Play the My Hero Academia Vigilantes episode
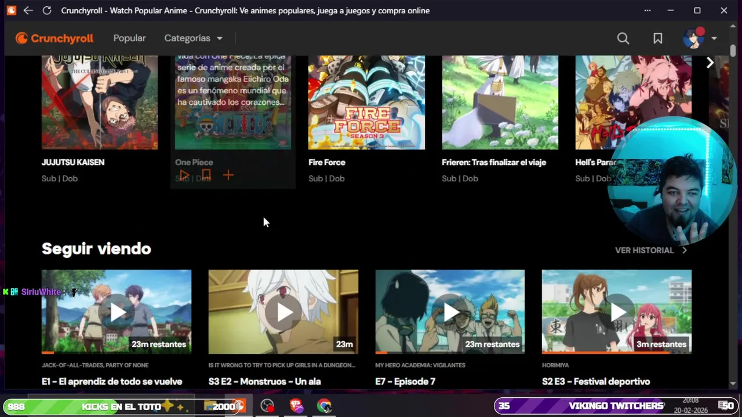The width and height of the screenshot is (742, 417). click(450, 312)
